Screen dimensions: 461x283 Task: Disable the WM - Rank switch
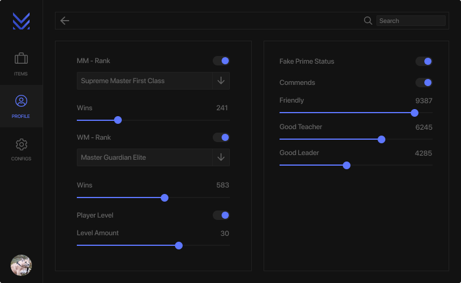point(222,137)
